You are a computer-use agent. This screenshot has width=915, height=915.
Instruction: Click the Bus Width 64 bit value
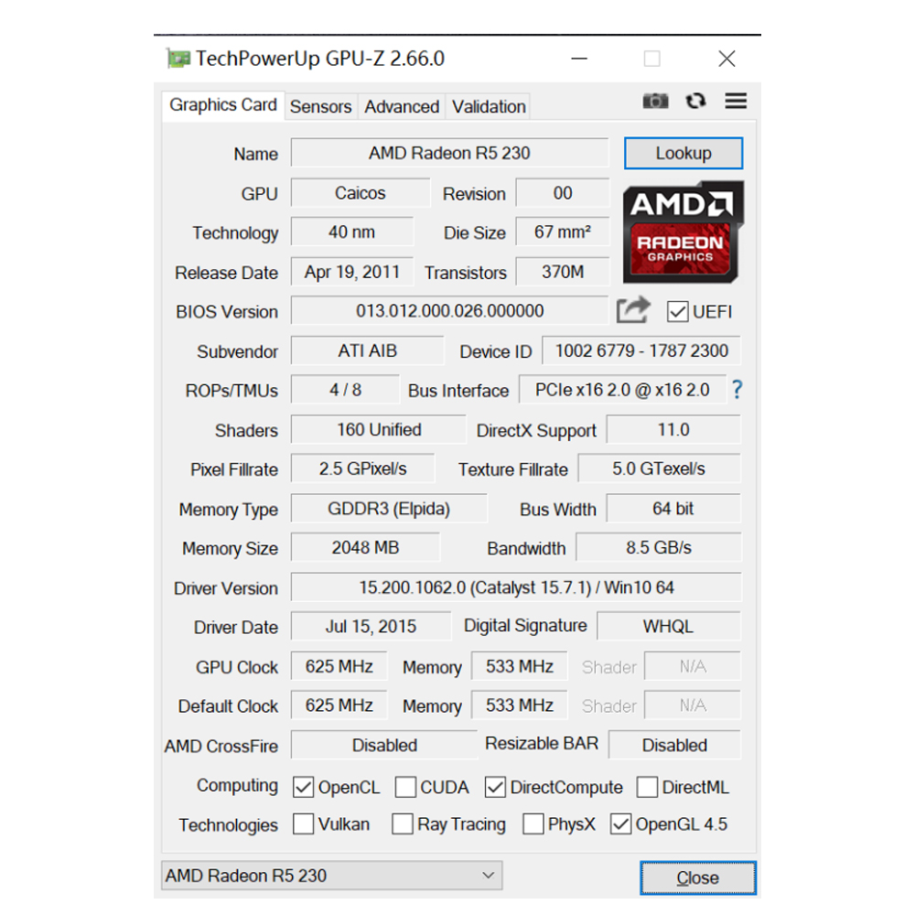(x=673, y=509)
